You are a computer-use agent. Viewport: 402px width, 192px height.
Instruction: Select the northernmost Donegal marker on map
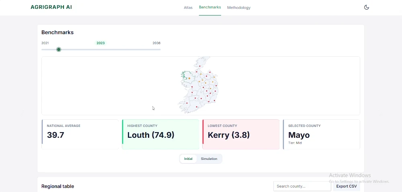tap(200, 66)
